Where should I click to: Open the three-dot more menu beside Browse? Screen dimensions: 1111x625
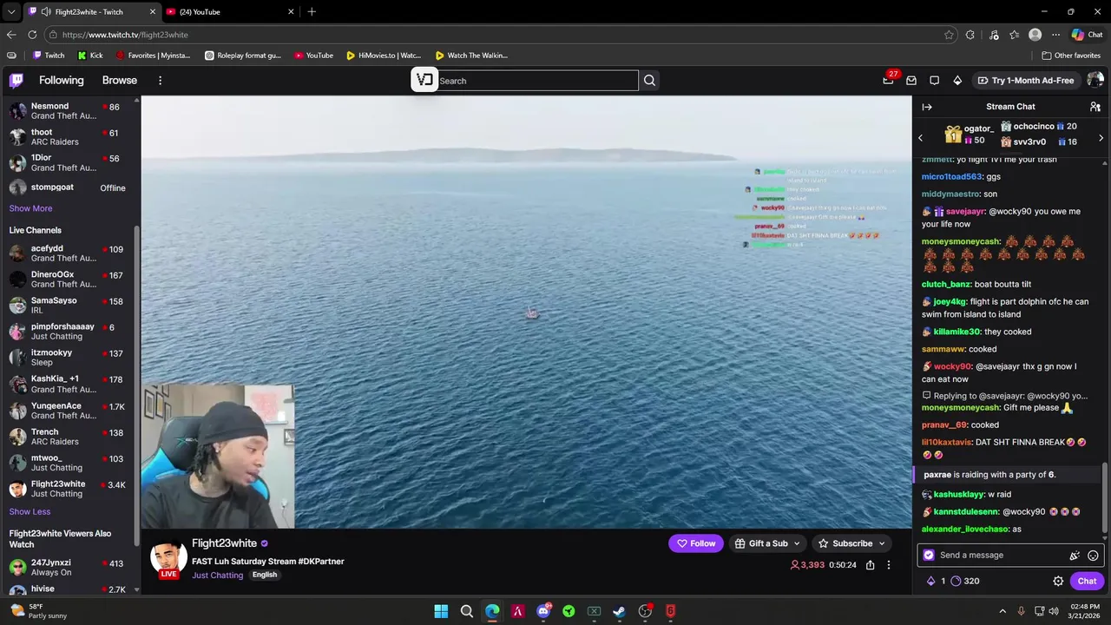160,80
